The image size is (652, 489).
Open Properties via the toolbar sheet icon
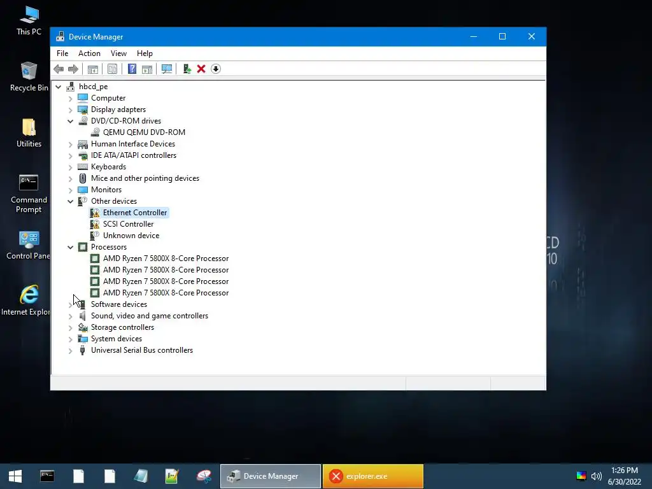point(112,69)
